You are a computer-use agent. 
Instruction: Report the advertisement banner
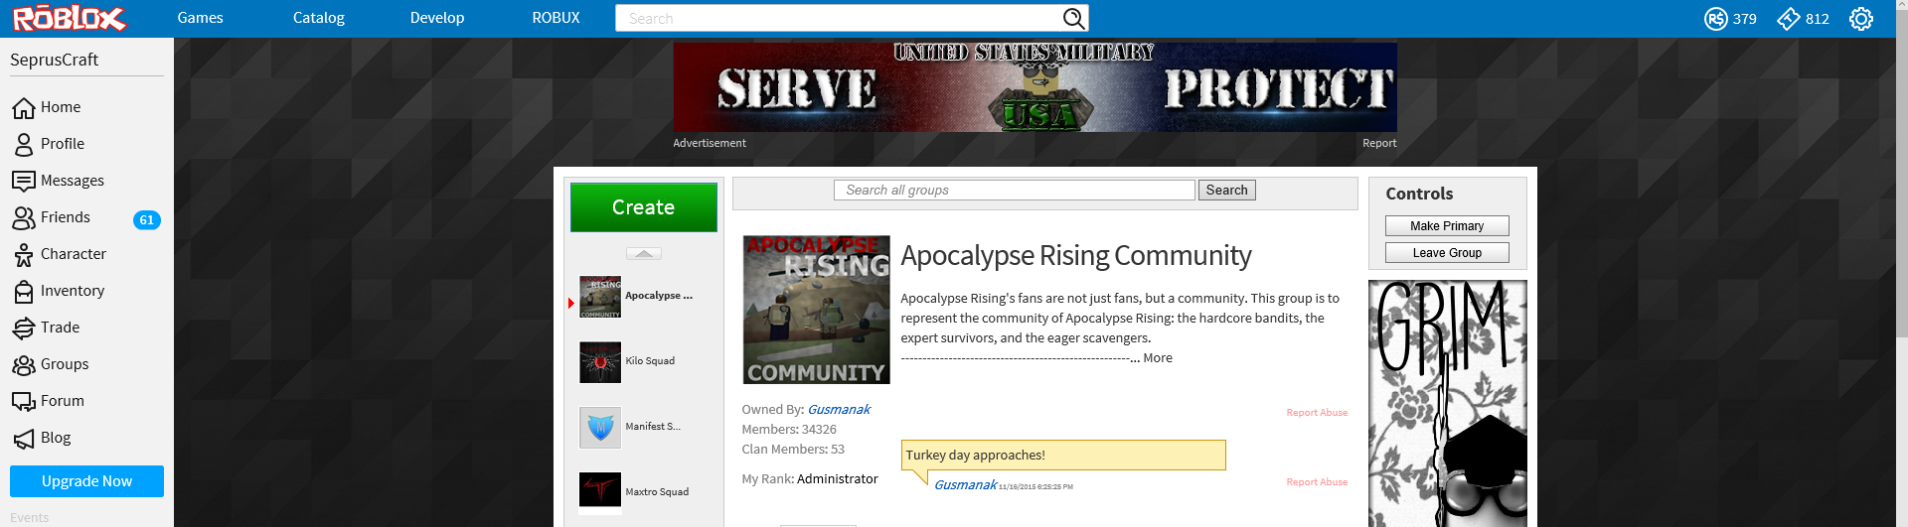click(1379, 143)
